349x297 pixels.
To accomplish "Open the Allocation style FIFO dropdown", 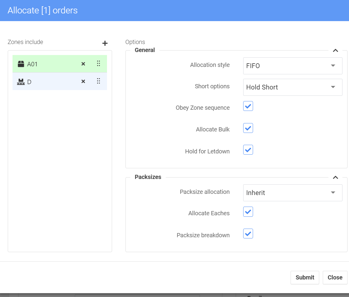I will [x=292, y=66].
